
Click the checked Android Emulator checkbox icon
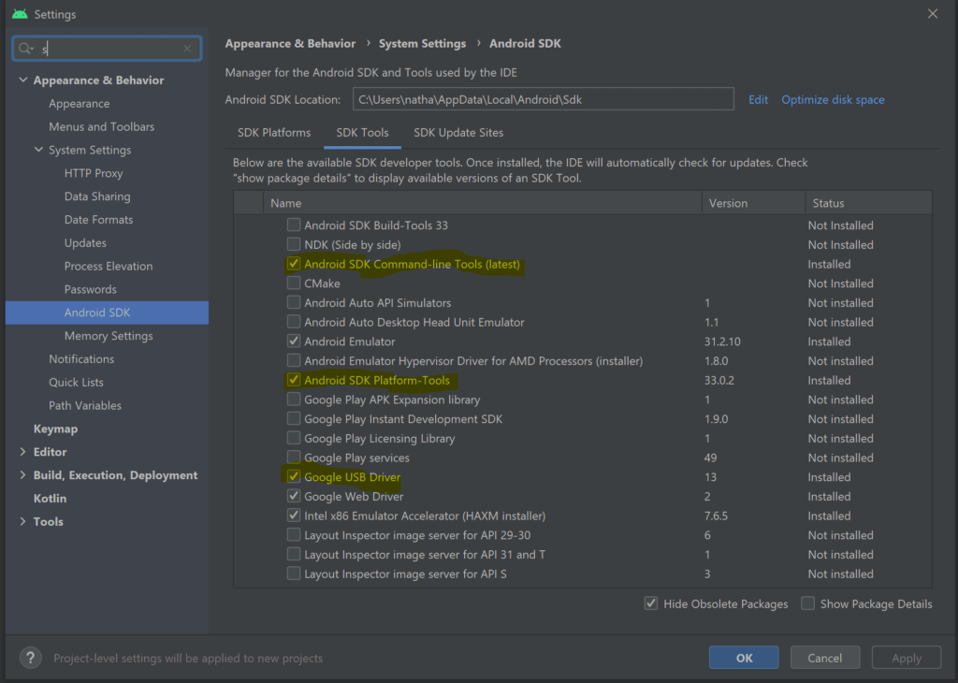click(294, 341)
